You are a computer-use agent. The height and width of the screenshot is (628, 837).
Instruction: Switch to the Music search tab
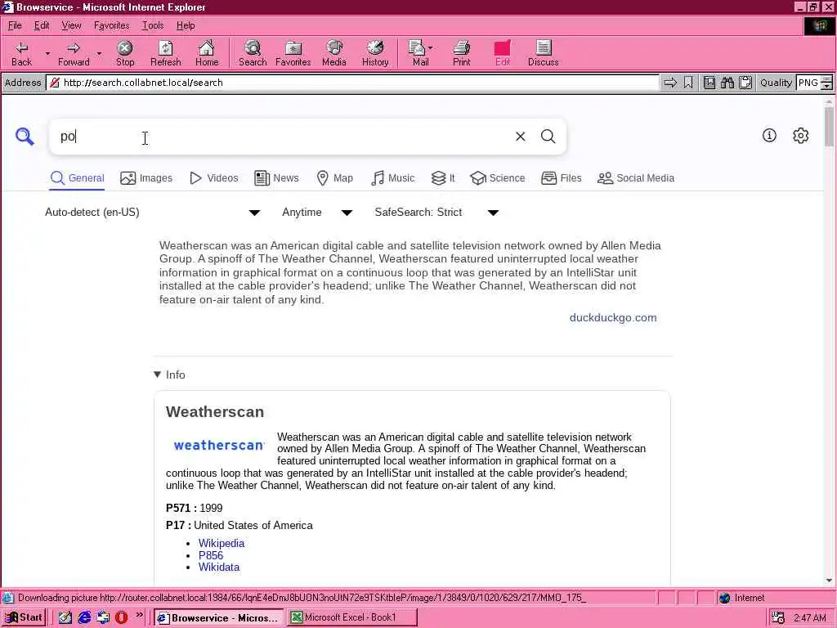pyautogui.click(x=392, y=178)
